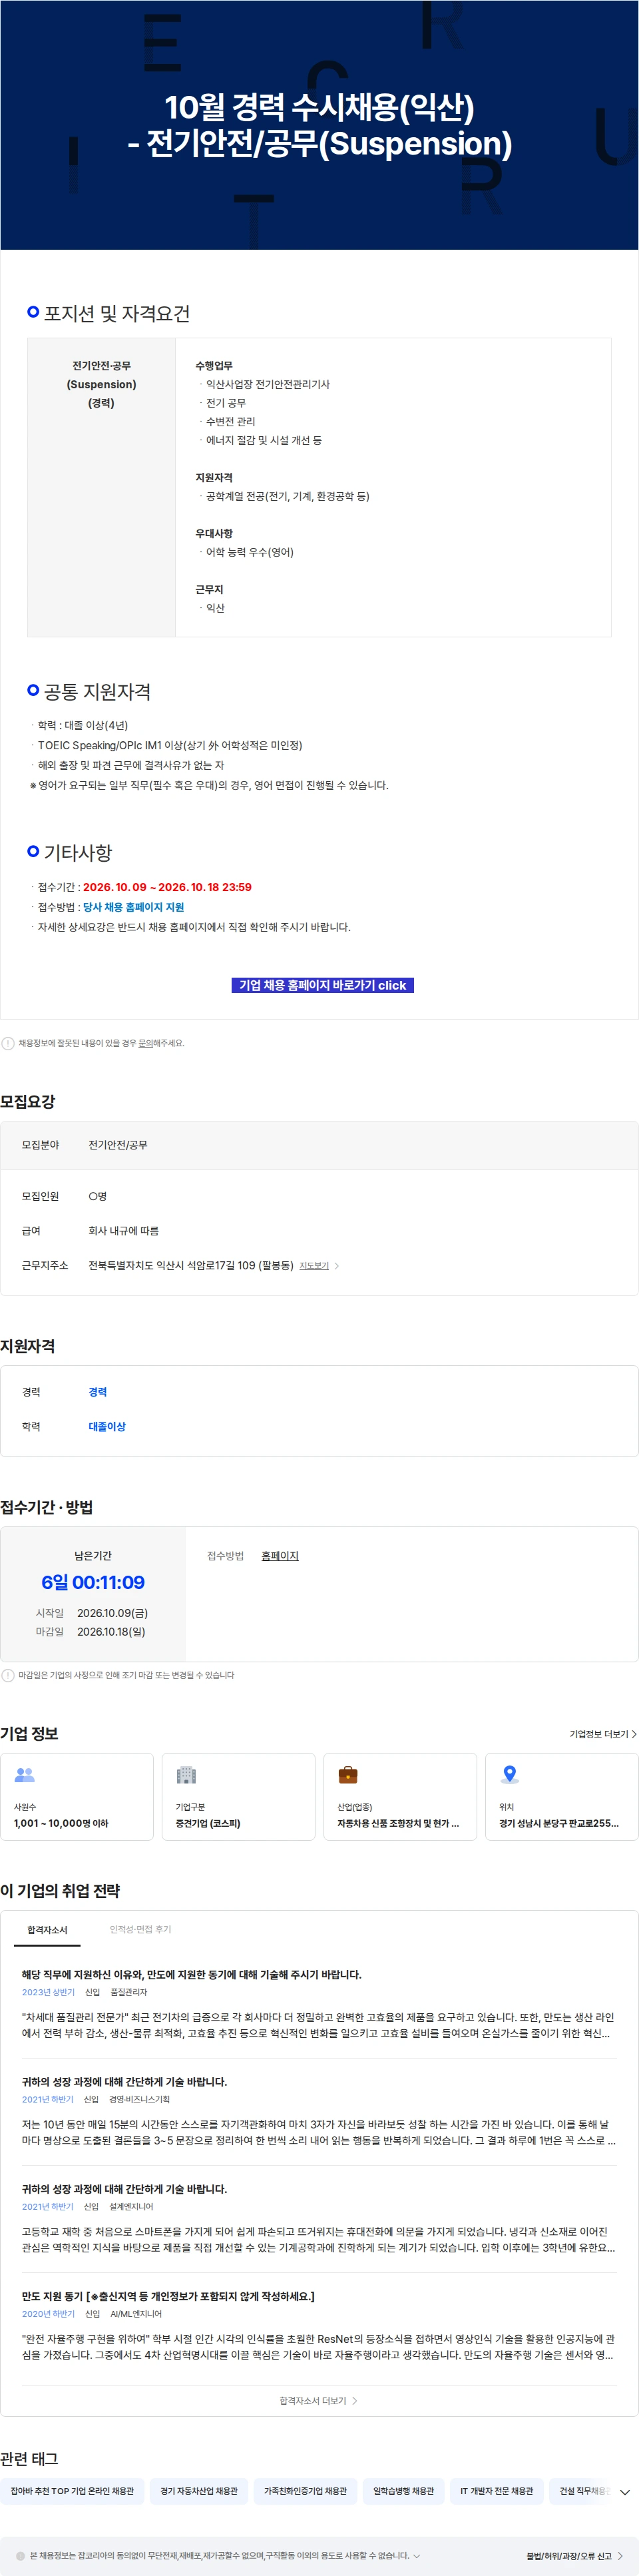Viewport: 639px width, 2576px height.
Task: Click the notice icon in the bottom footer bar
Action: click(21, 2556)
